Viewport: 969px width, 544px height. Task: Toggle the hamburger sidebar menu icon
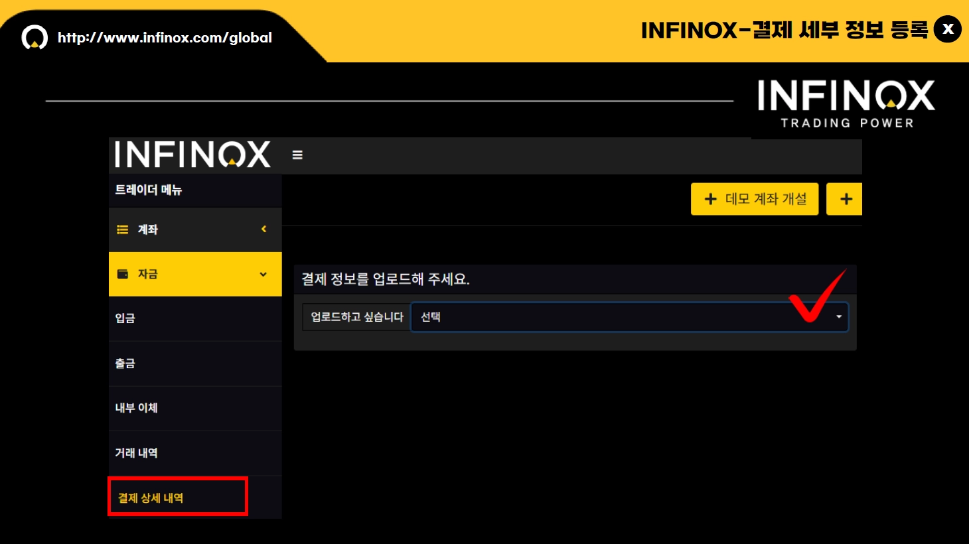297,155
